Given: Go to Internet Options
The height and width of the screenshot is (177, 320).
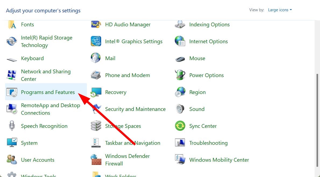Looking at the screenshot, I should coord(208,42).
